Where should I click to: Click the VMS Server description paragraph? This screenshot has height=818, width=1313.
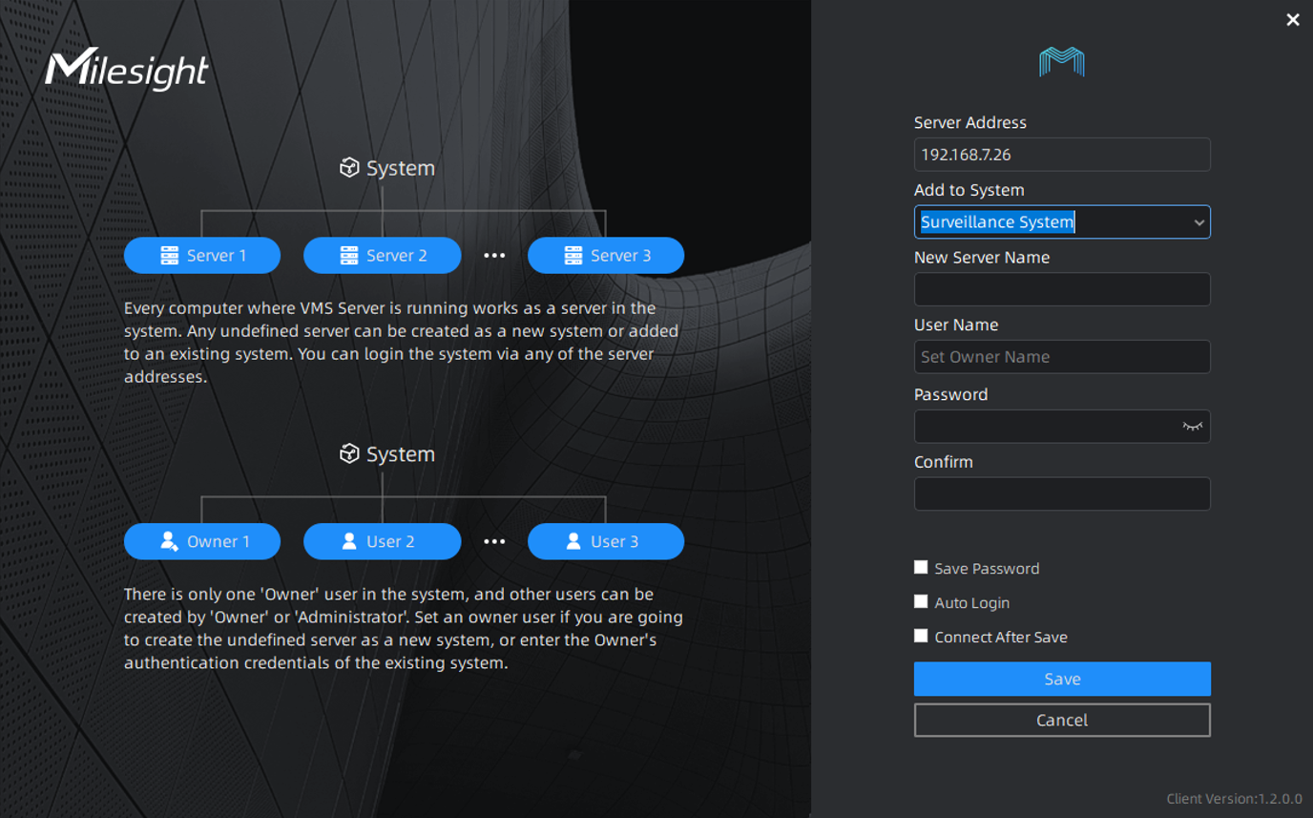402,343
